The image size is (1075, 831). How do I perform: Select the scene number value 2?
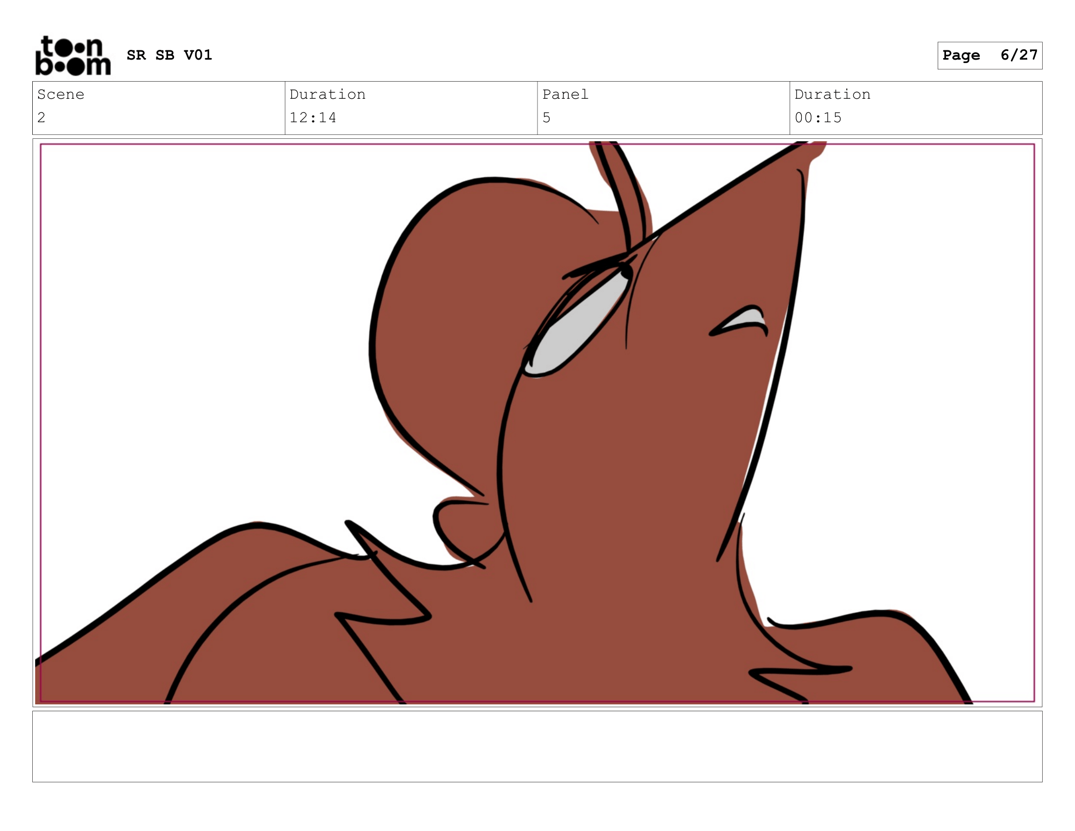coord(42,118)
